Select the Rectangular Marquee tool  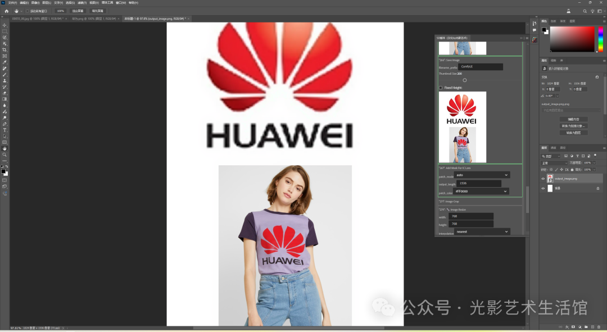(4, 31)
